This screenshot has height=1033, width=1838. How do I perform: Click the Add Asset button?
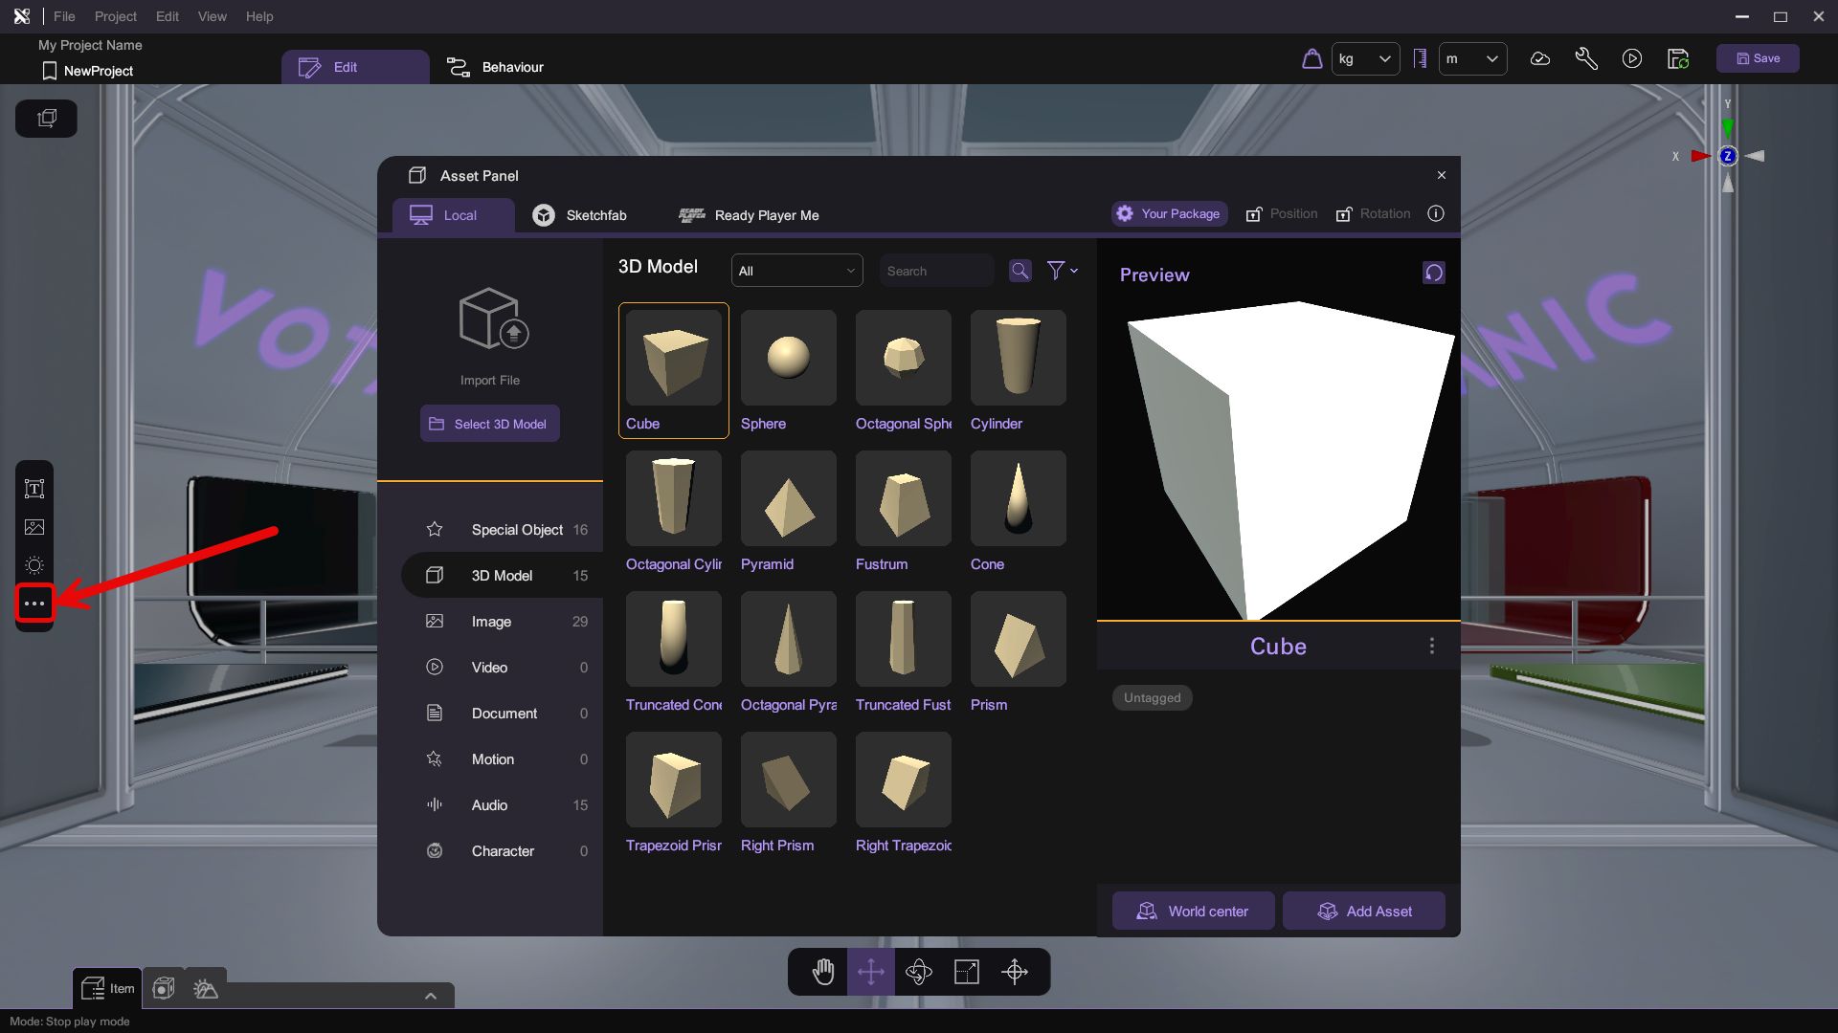[x=1364, y=911]
